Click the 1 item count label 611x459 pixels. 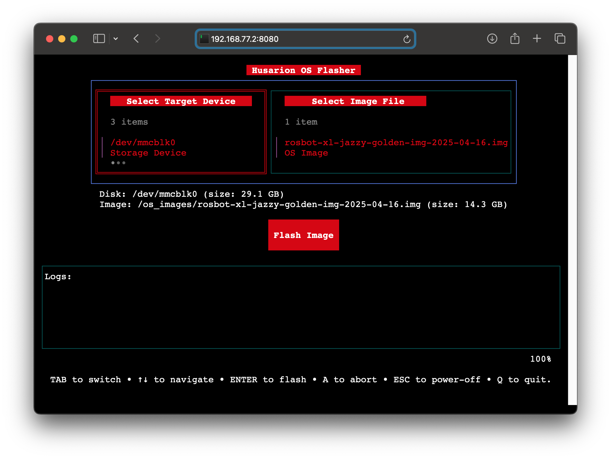(x=301, y=122)
